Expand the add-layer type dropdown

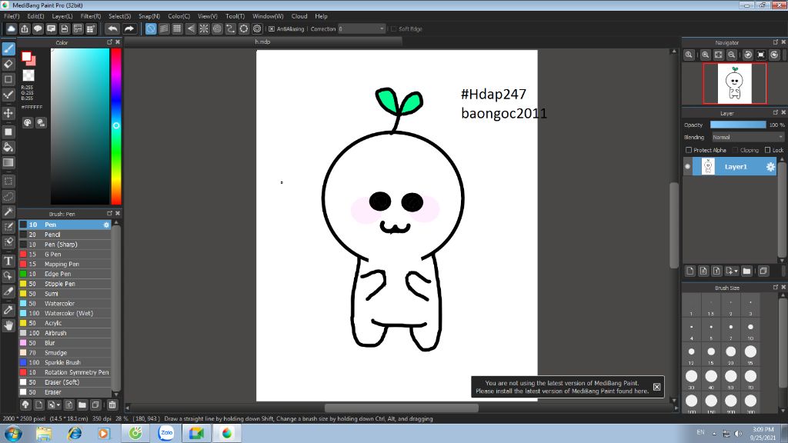pyautogui.click(x=736, y=271)
